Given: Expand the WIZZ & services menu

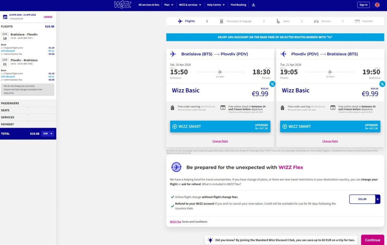Looking at the screenshot, I should click(x=190, y=5).
